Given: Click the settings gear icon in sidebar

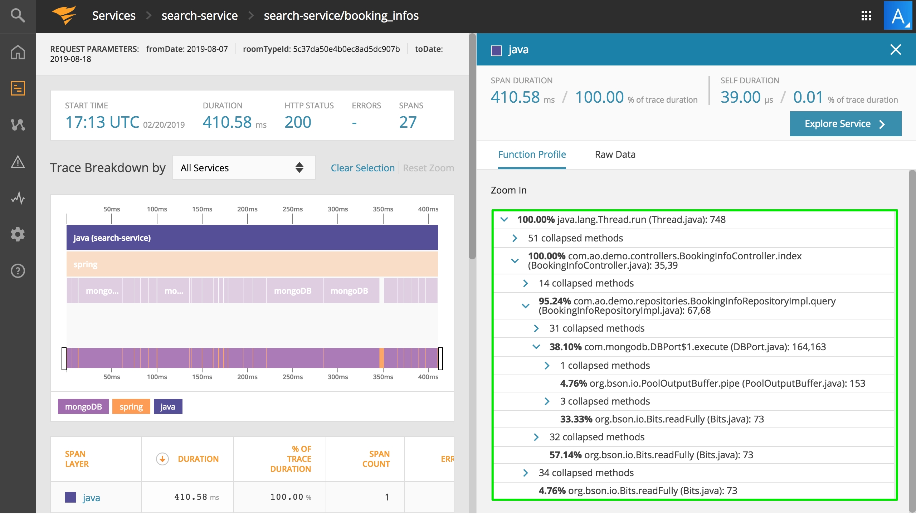Looking at the screenshot, I should 18,233.
